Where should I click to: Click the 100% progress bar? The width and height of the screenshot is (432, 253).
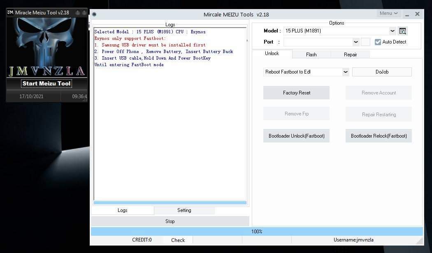pyautogui.click(x=257, y=232)
